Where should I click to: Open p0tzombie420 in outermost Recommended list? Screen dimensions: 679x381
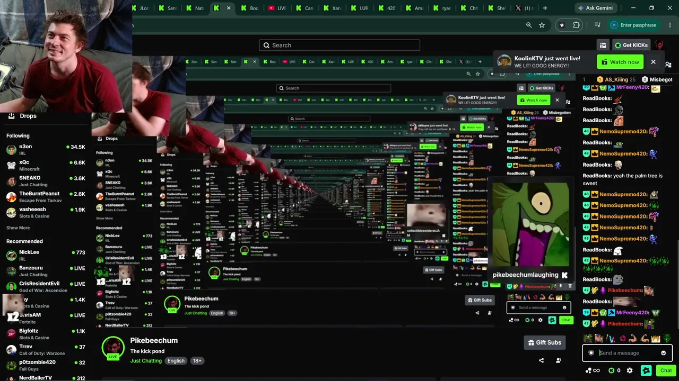coord(46,365)
